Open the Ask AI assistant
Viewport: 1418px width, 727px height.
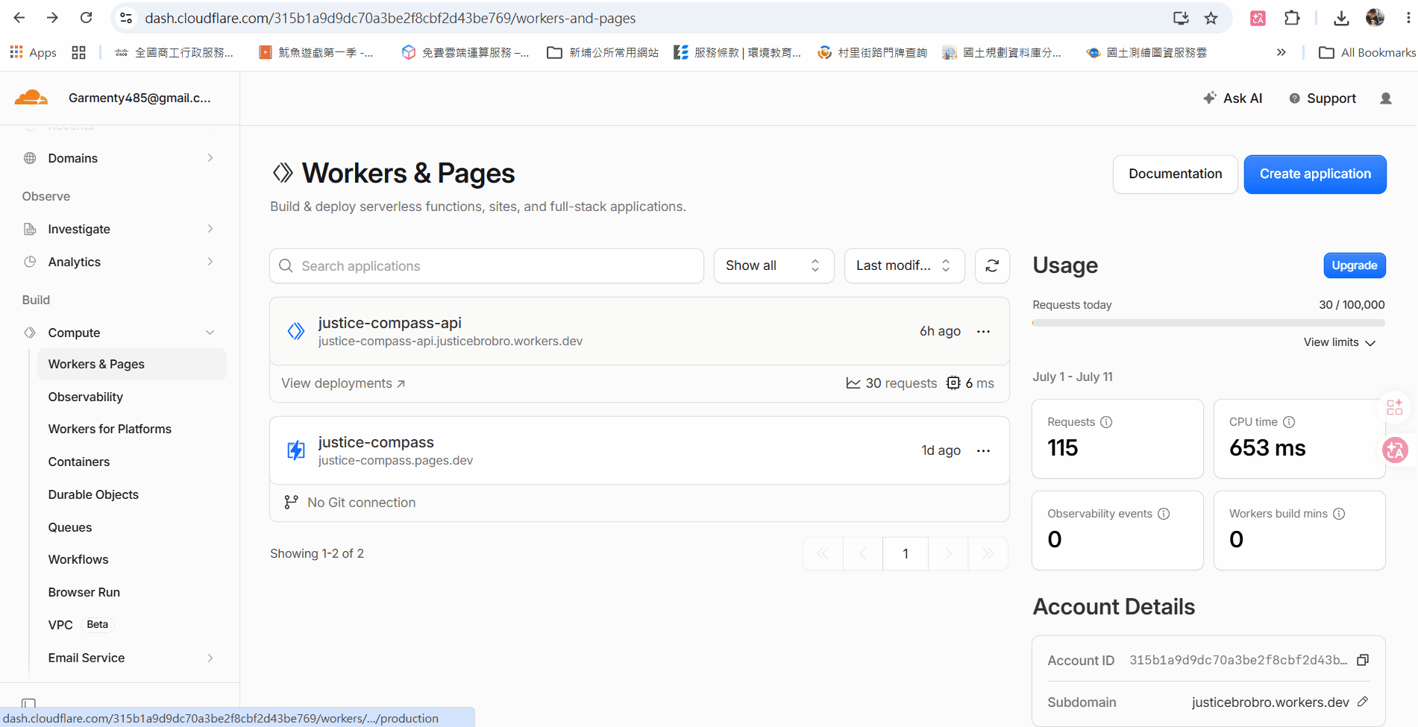tap(1232, 98)
